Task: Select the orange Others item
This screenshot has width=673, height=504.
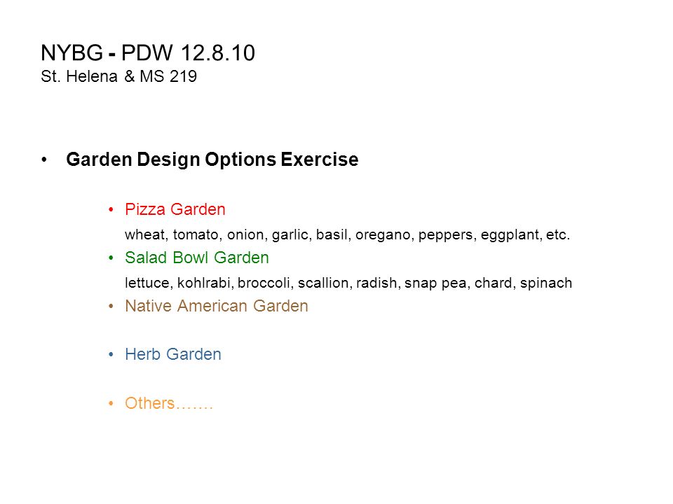Action: coord(169,403)
